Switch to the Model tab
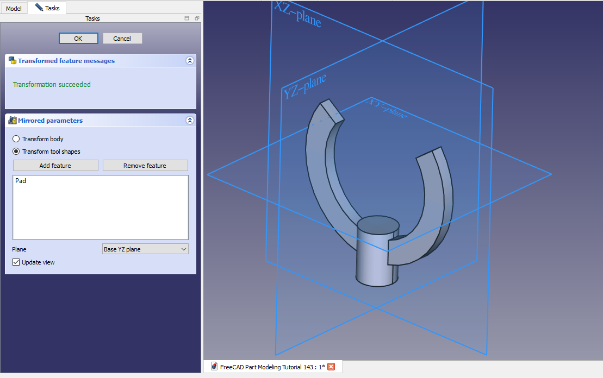The image size is (603, 378). pyautogui.click(x=14, y=9)
